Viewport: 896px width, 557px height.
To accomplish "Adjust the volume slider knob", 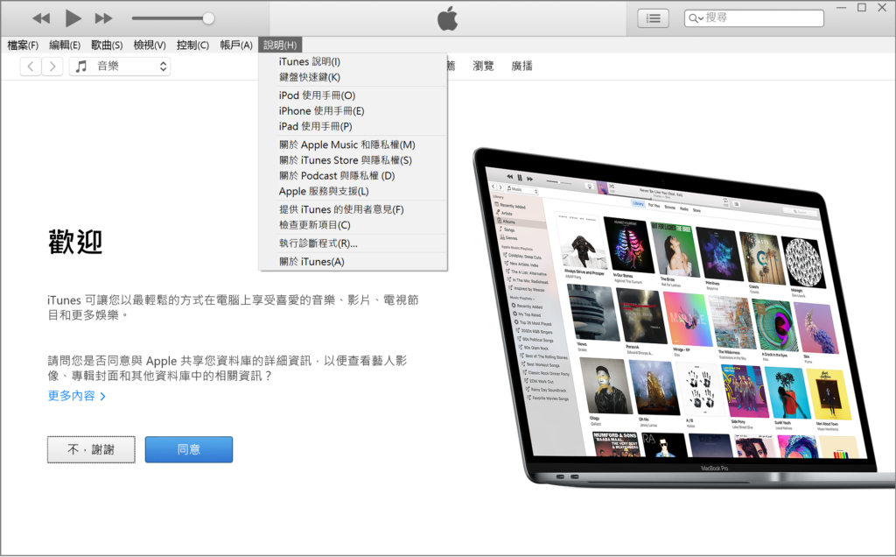I will coord(208,18).
